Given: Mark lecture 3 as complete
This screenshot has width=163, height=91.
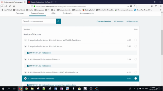Looking at the screenshot, I should click(x=135, y=59).
